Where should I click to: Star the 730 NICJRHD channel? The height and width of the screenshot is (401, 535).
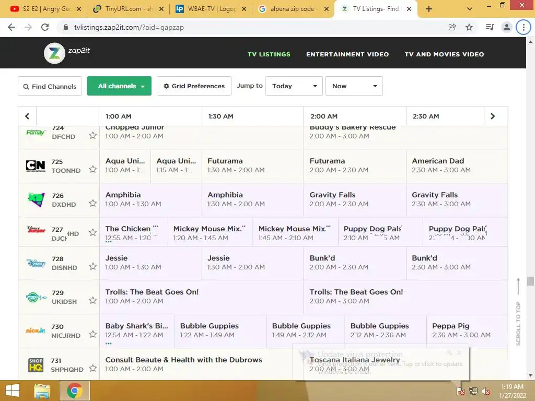(93, 334)
